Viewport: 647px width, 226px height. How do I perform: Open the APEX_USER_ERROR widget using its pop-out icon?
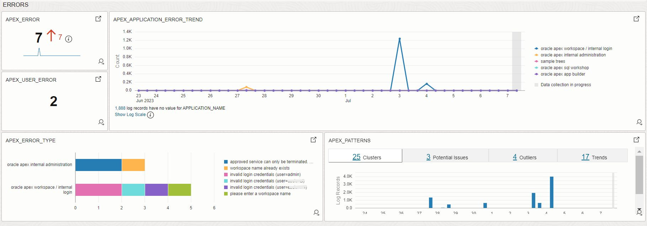[x=98, y=79]
